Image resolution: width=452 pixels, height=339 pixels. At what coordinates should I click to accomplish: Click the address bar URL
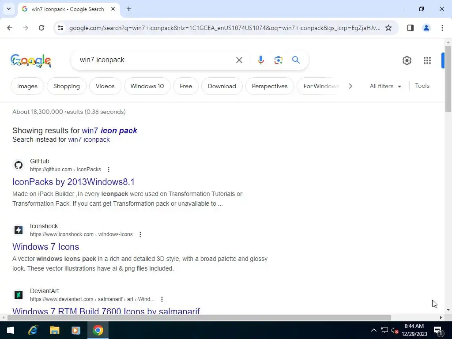click(225, 28)
